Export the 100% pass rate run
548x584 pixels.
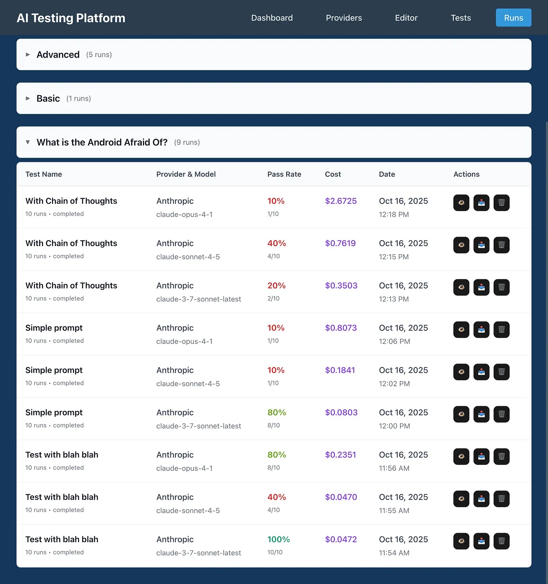(481, 541)
